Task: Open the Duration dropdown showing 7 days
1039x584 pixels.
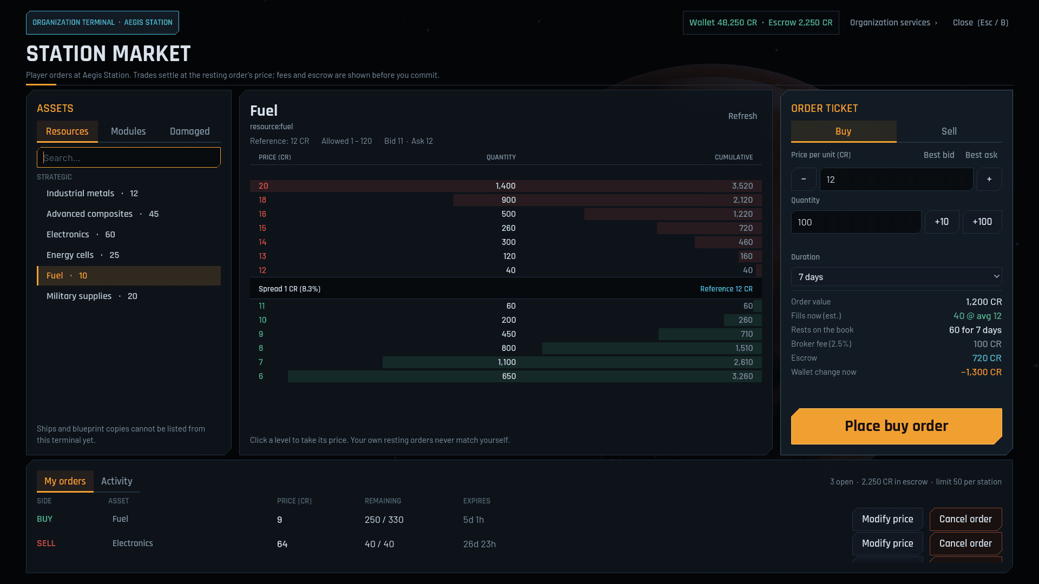Action: 897,277
